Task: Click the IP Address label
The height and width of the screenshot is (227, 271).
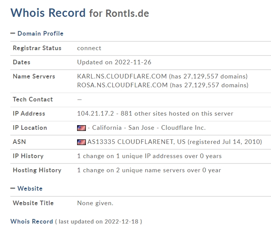Action: click(x=29, y=113)
